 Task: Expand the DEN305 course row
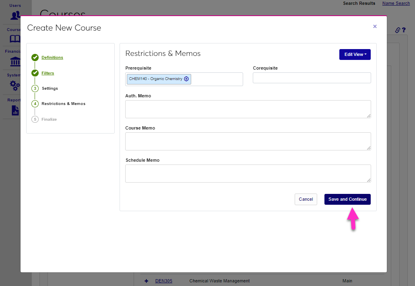click(146, 281)
